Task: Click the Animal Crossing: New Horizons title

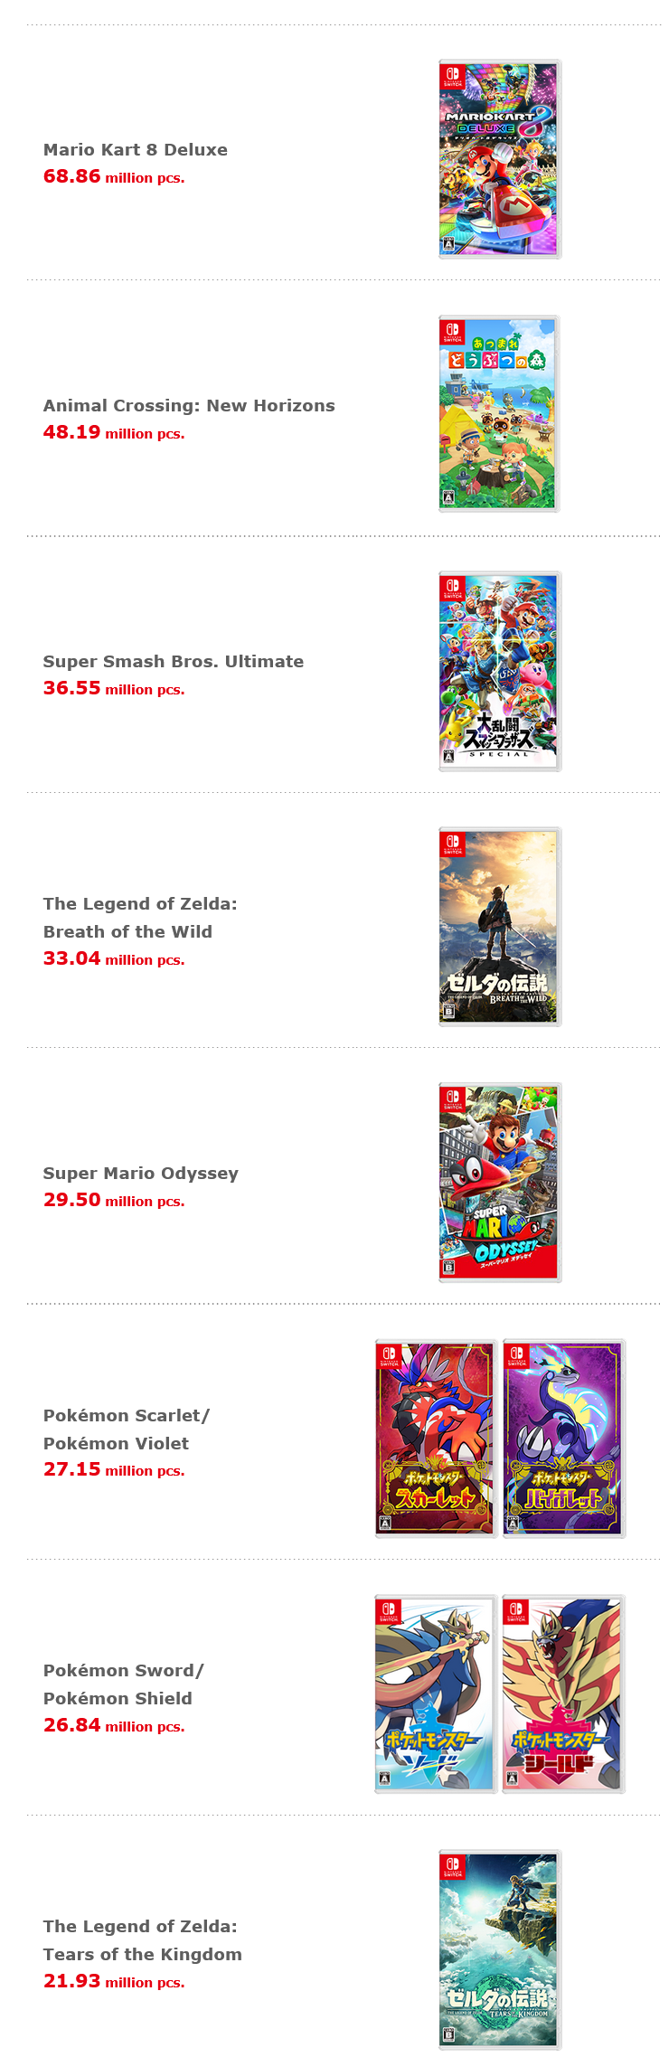Action: tap(189, 406)
